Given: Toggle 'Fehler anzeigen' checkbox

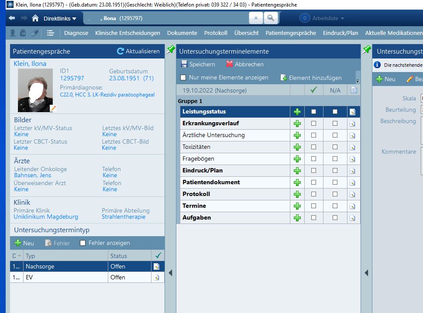Looking at the screenshot, I should click(83, 243).
